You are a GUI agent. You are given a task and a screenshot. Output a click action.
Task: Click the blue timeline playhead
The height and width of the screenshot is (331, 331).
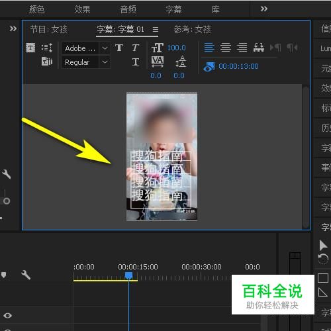128,275
